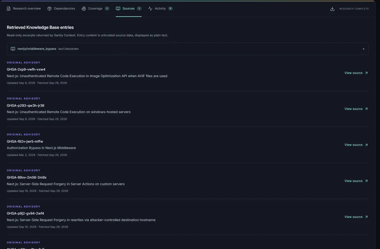The image size is (380, 249).
Task: Click the "Retrieved Knowledge Base entries" heading
Action: coord(40,28)
